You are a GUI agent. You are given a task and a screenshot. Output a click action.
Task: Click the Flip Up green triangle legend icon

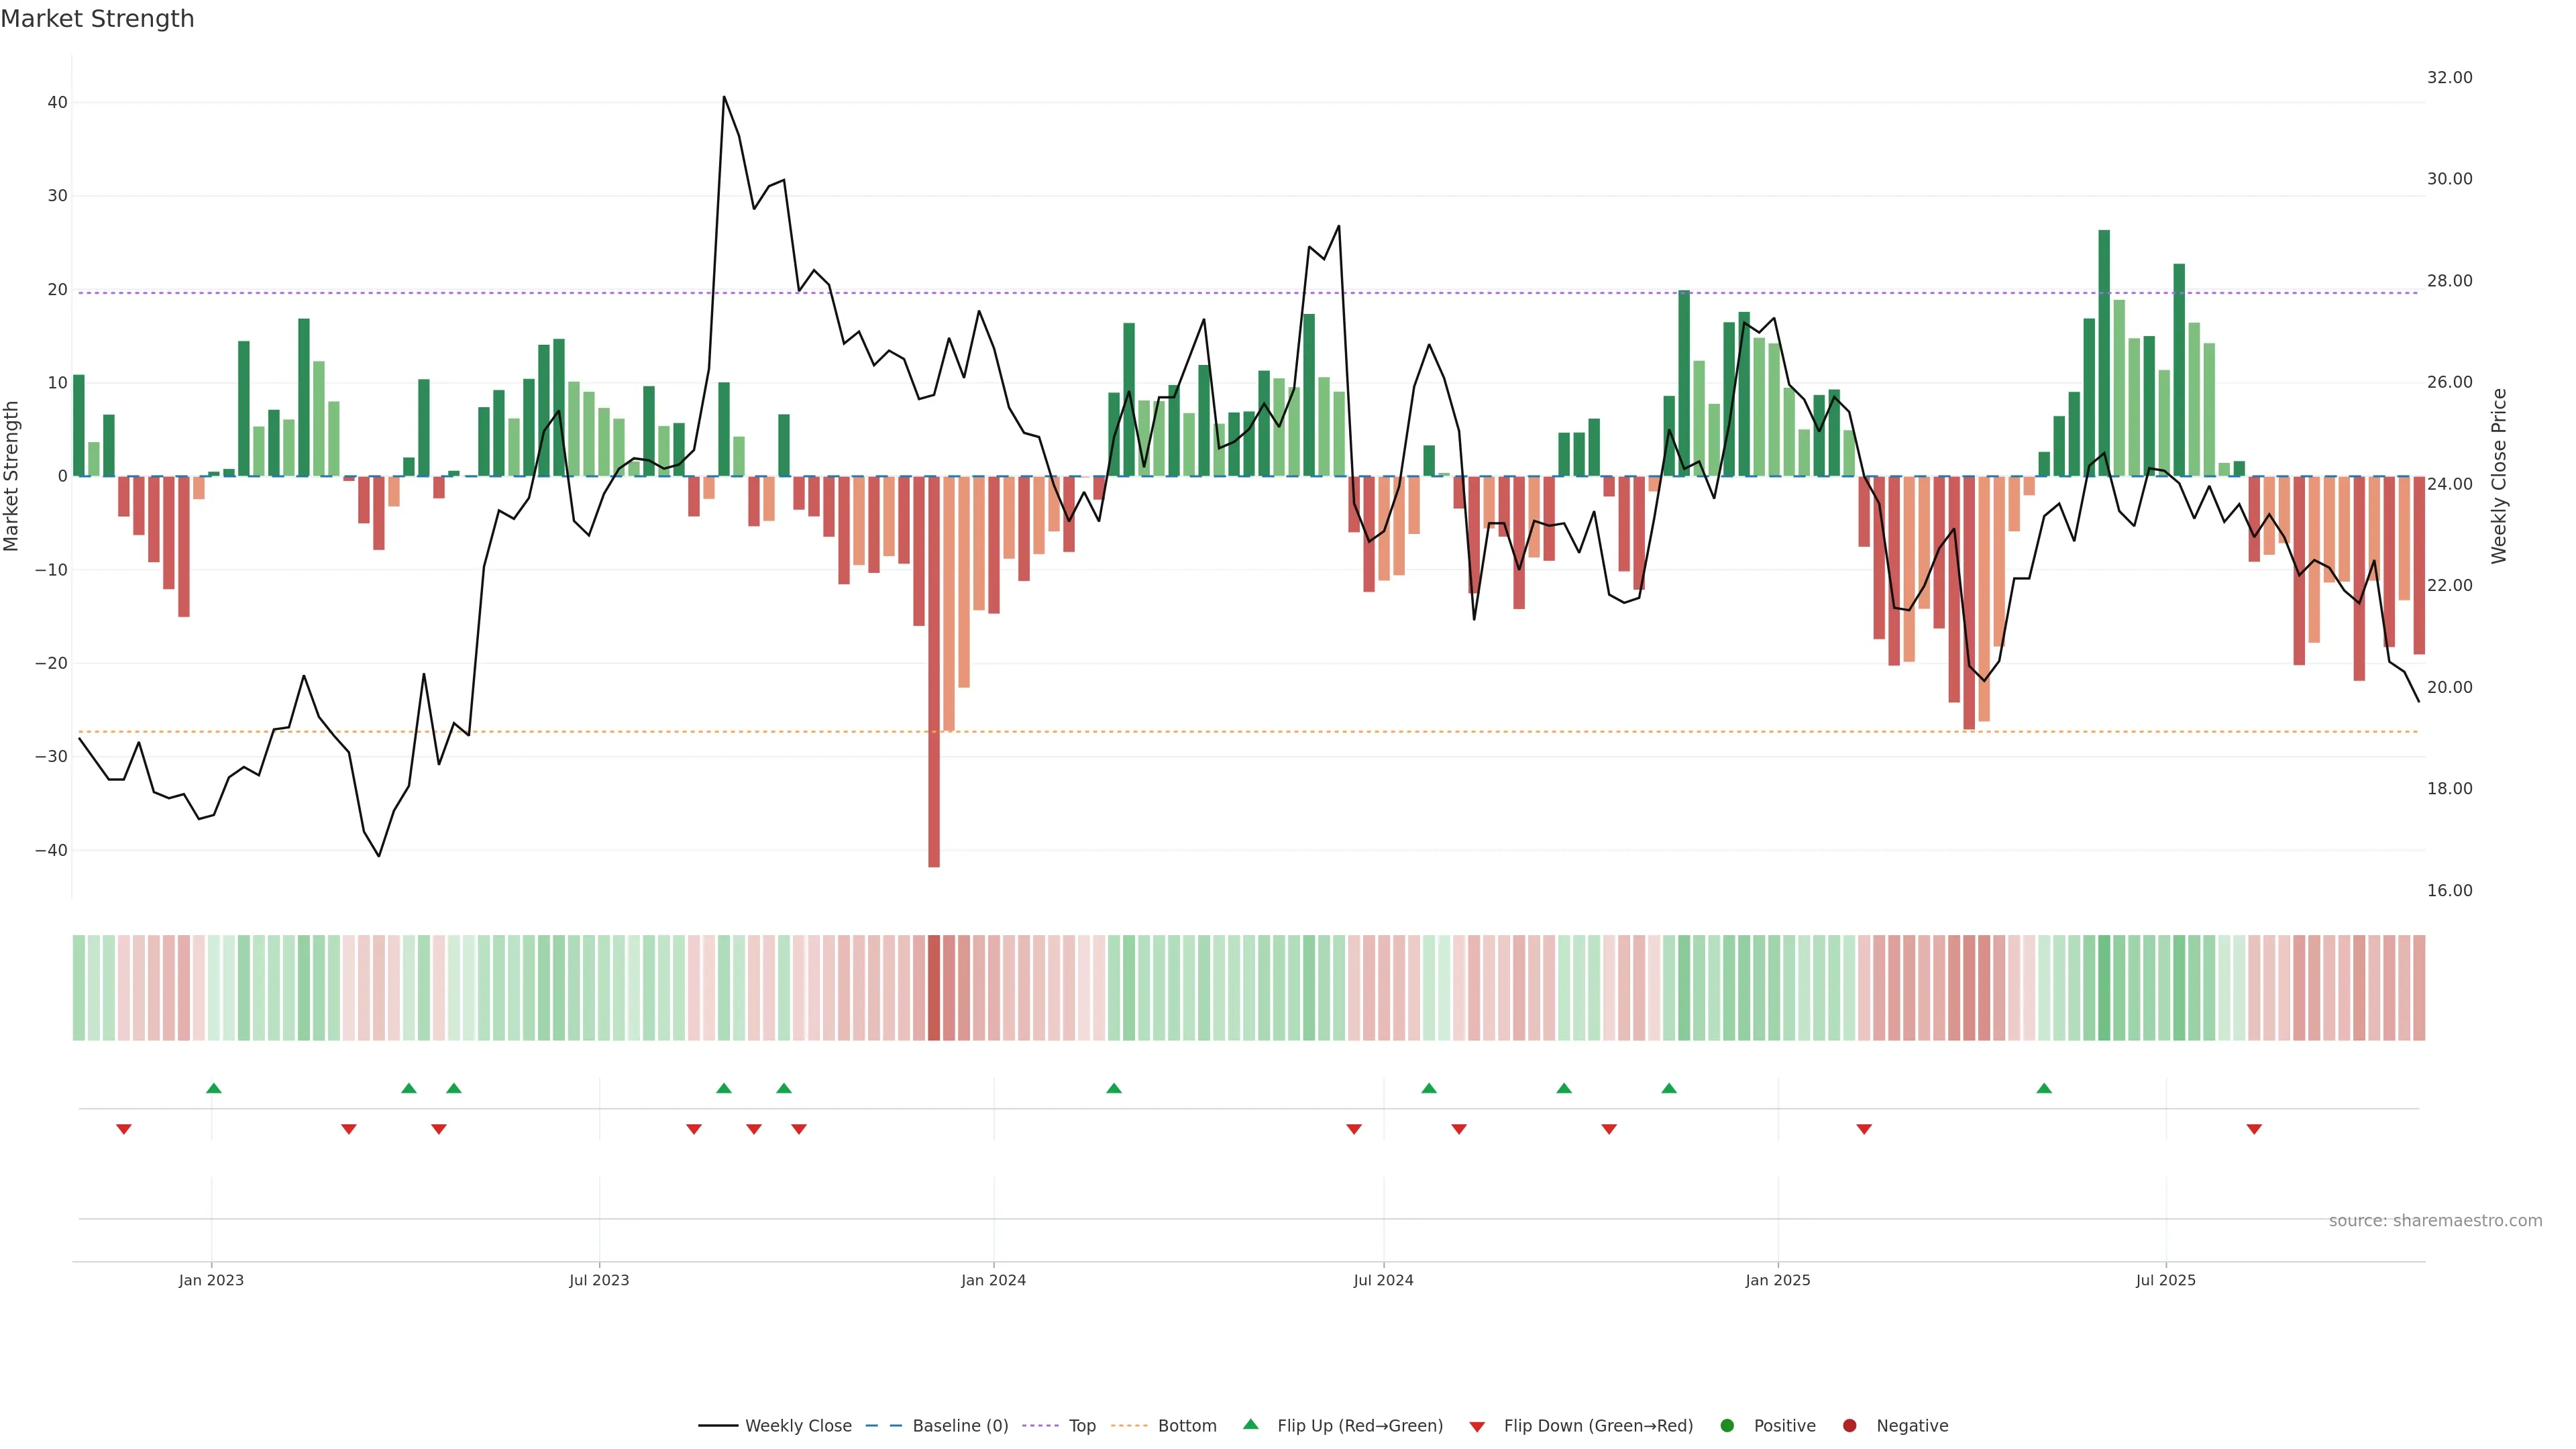click(1250, 1424)
